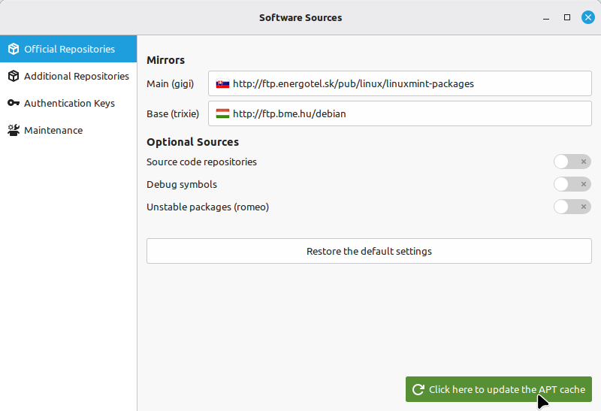
Task: Select the Official Repositories section
Action: (x=69, y=49)
